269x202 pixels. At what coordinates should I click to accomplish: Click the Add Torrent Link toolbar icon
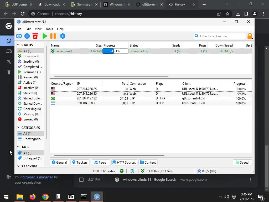click(19, 36)
